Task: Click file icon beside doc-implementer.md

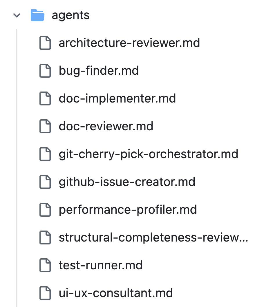Action: [45, 99]
